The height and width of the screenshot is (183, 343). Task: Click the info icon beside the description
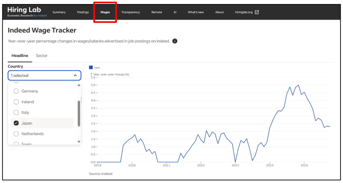[x=175, y=41]
